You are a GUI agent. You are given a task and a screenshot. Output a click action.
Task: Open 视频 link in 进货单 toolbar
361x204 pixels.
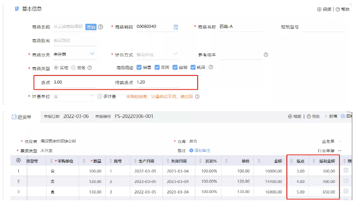pos(295,117)
